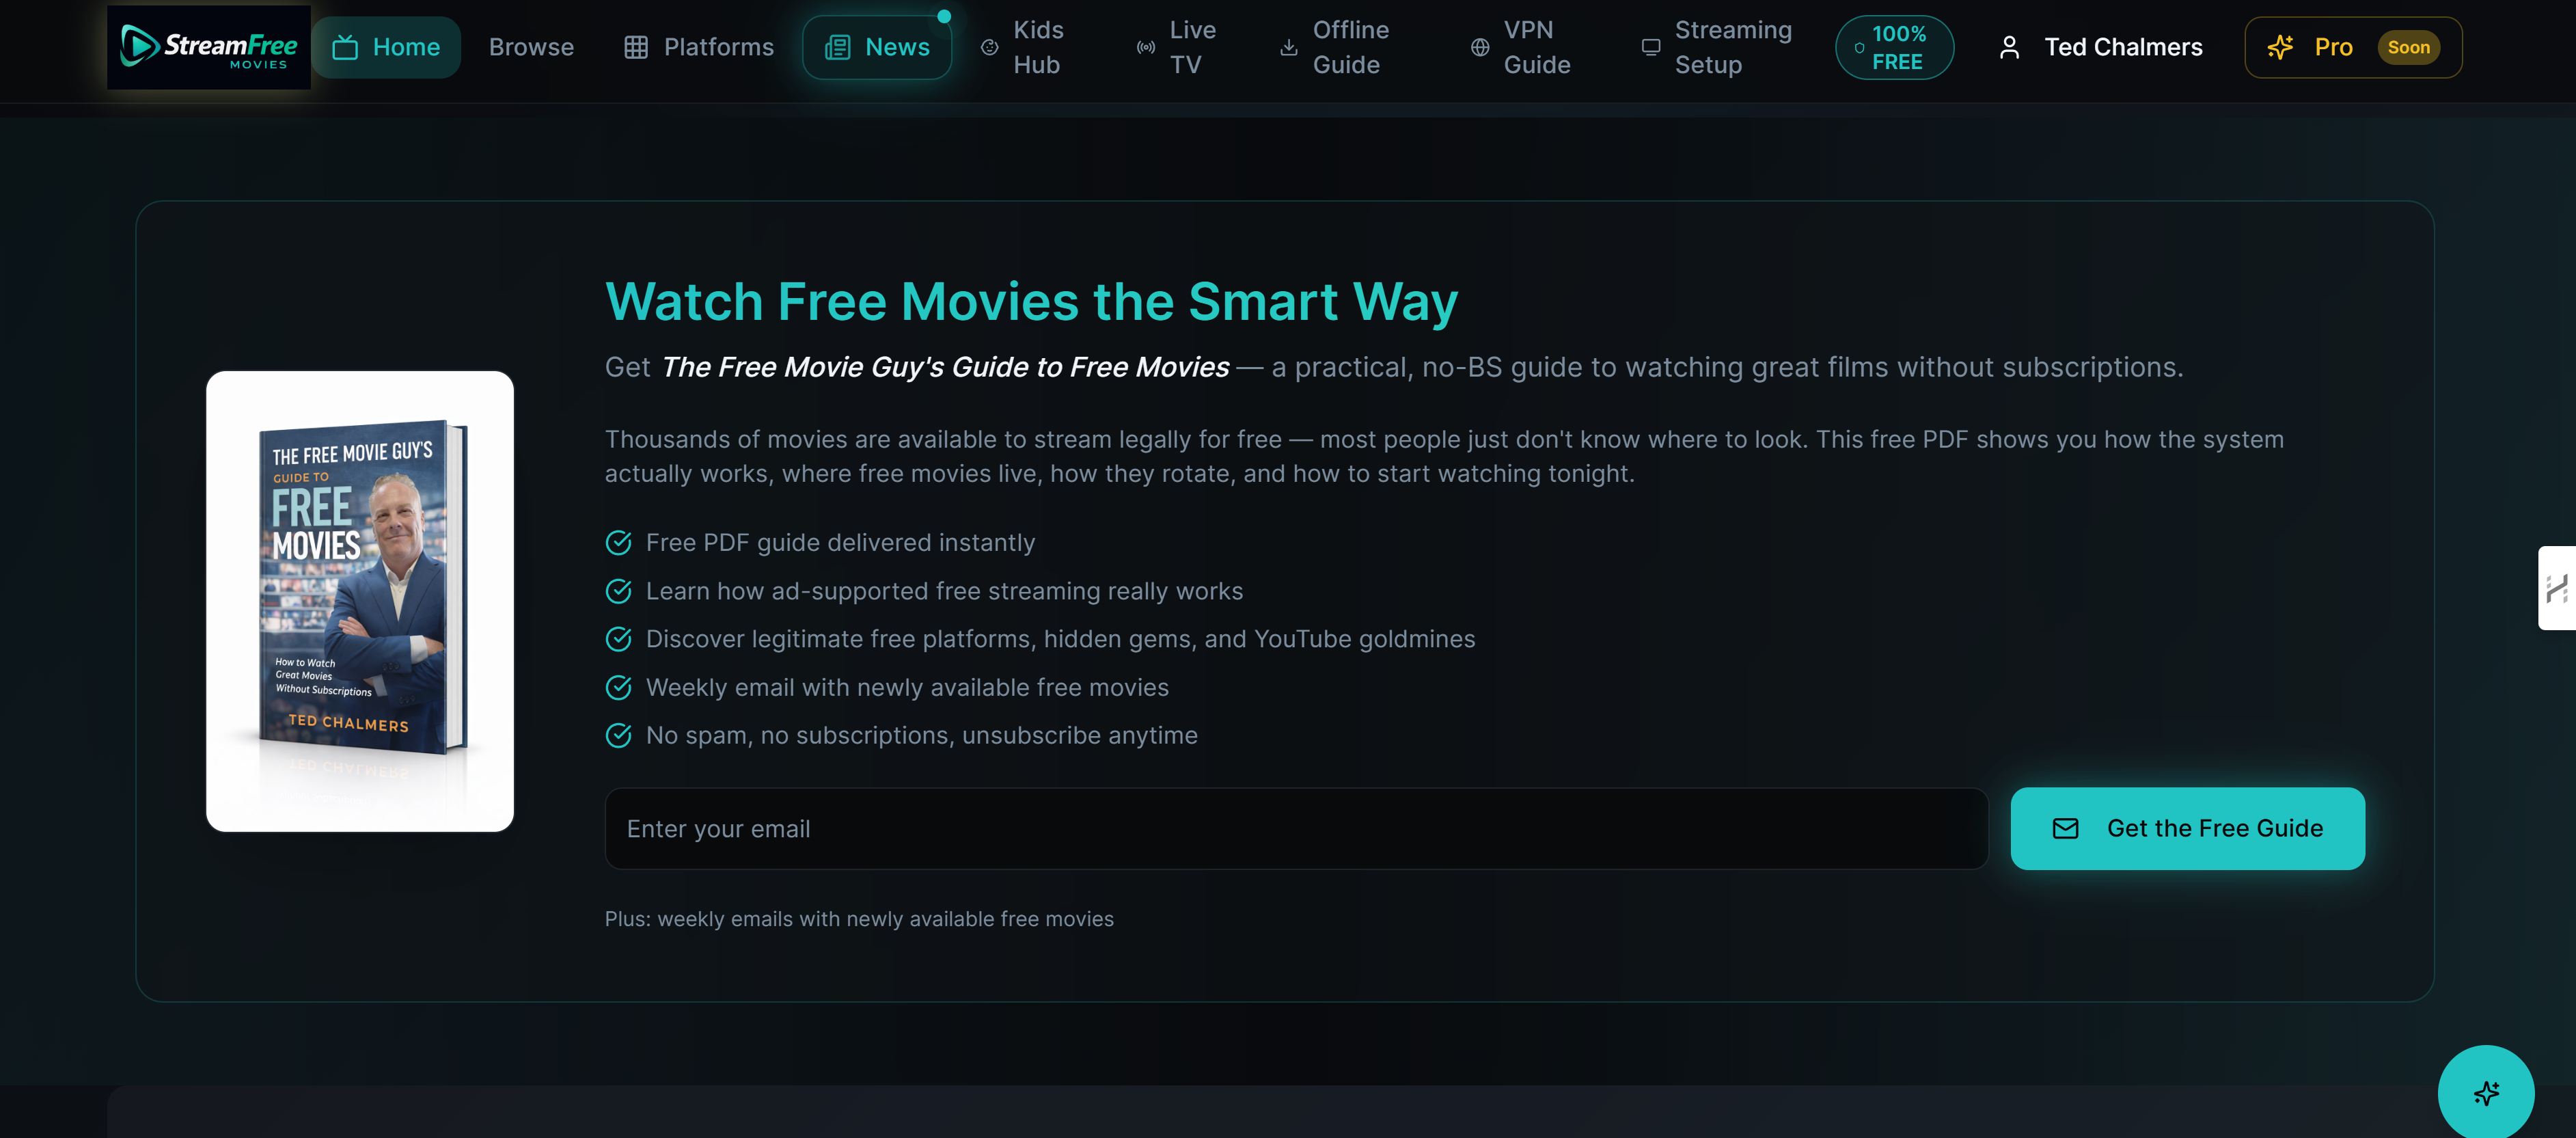Click the Offline Guide download icon
Screen dimensions: 2576x1138
[1287, 46]
